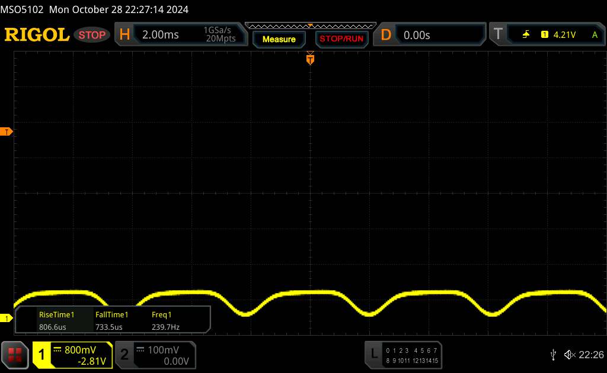Open the red function navigation grid icon
Viewport: 607px width, 373px height.
(x=15, y=355)
